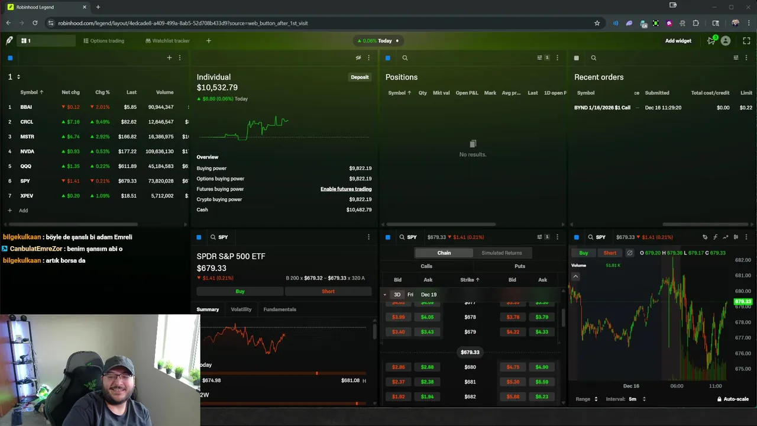Collapse the Dec 19 expiration row

point(385,295)
